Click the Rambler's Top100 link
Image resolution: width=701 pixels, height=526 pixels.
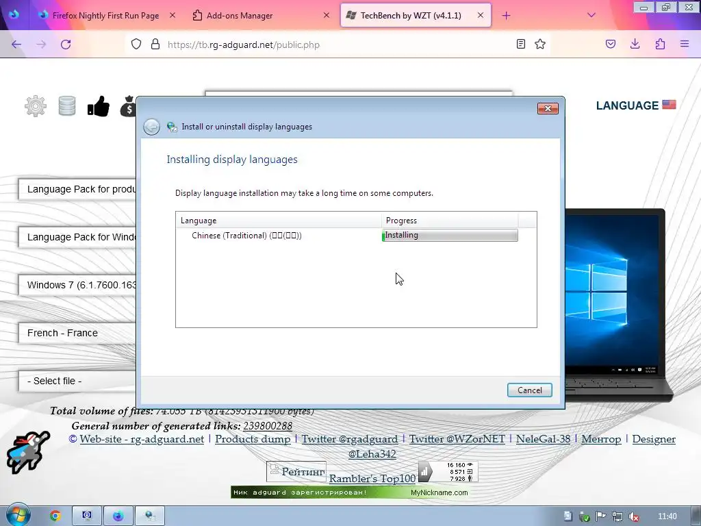click(x=372, y=479)
